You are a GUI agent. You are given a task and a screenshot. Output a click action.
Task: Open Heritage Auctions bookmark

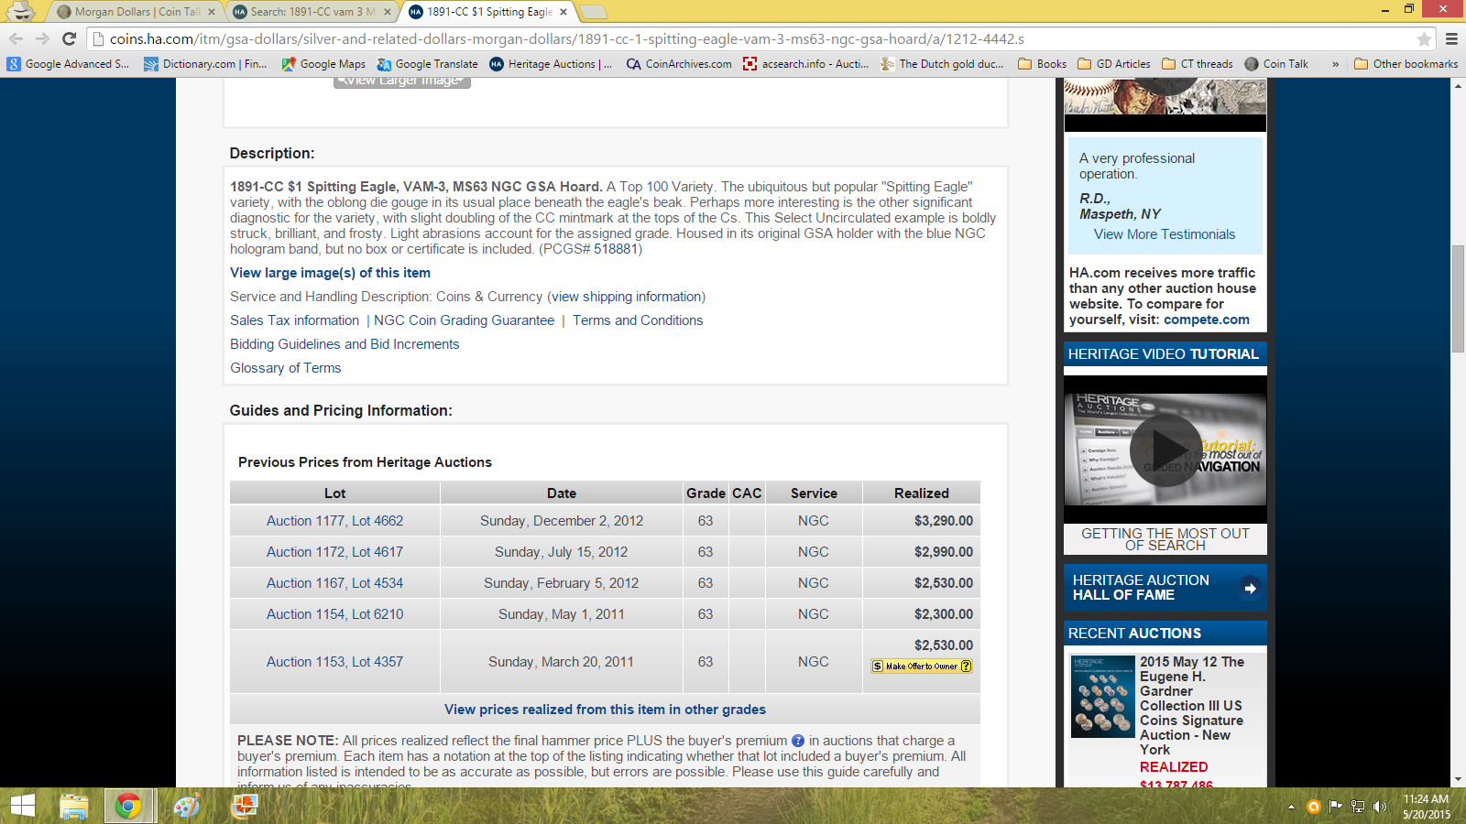point(551,64)
